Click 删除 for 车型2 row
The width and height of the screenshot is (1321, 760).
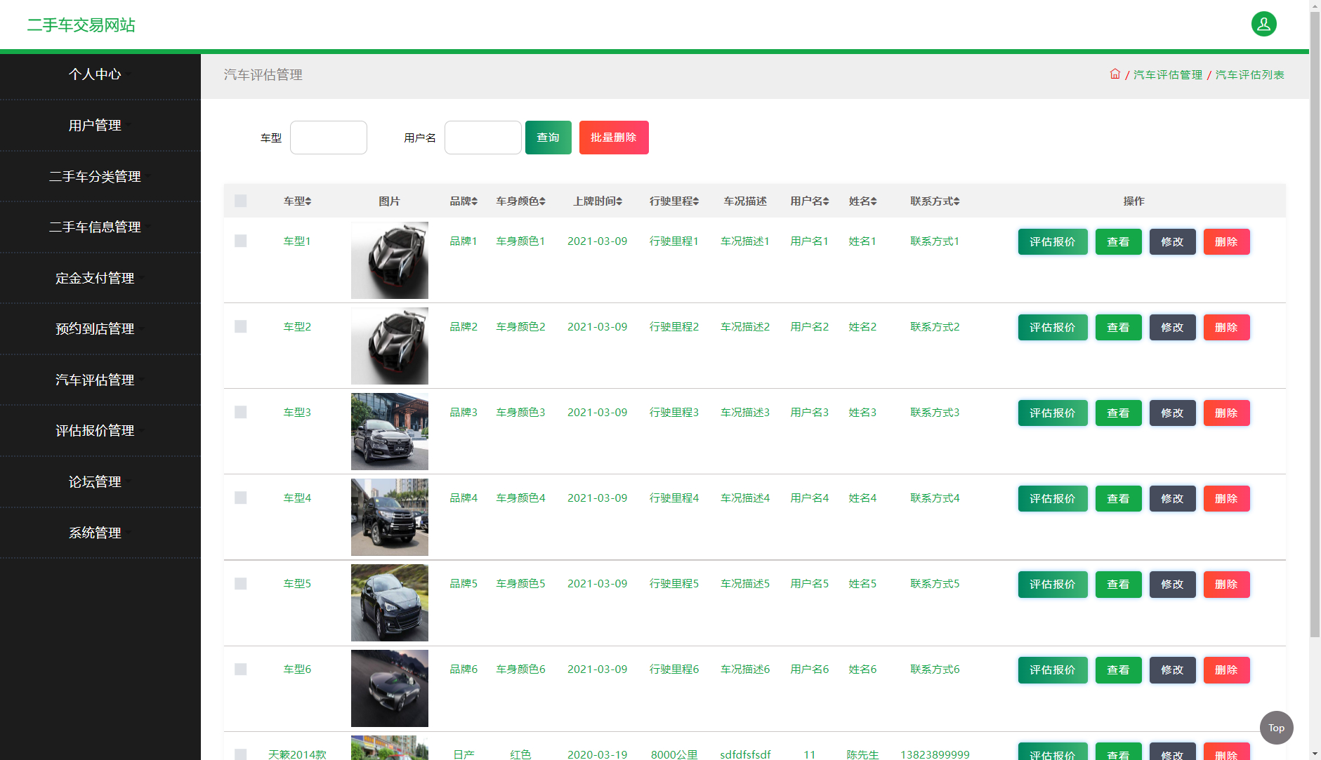point(1226,327)
